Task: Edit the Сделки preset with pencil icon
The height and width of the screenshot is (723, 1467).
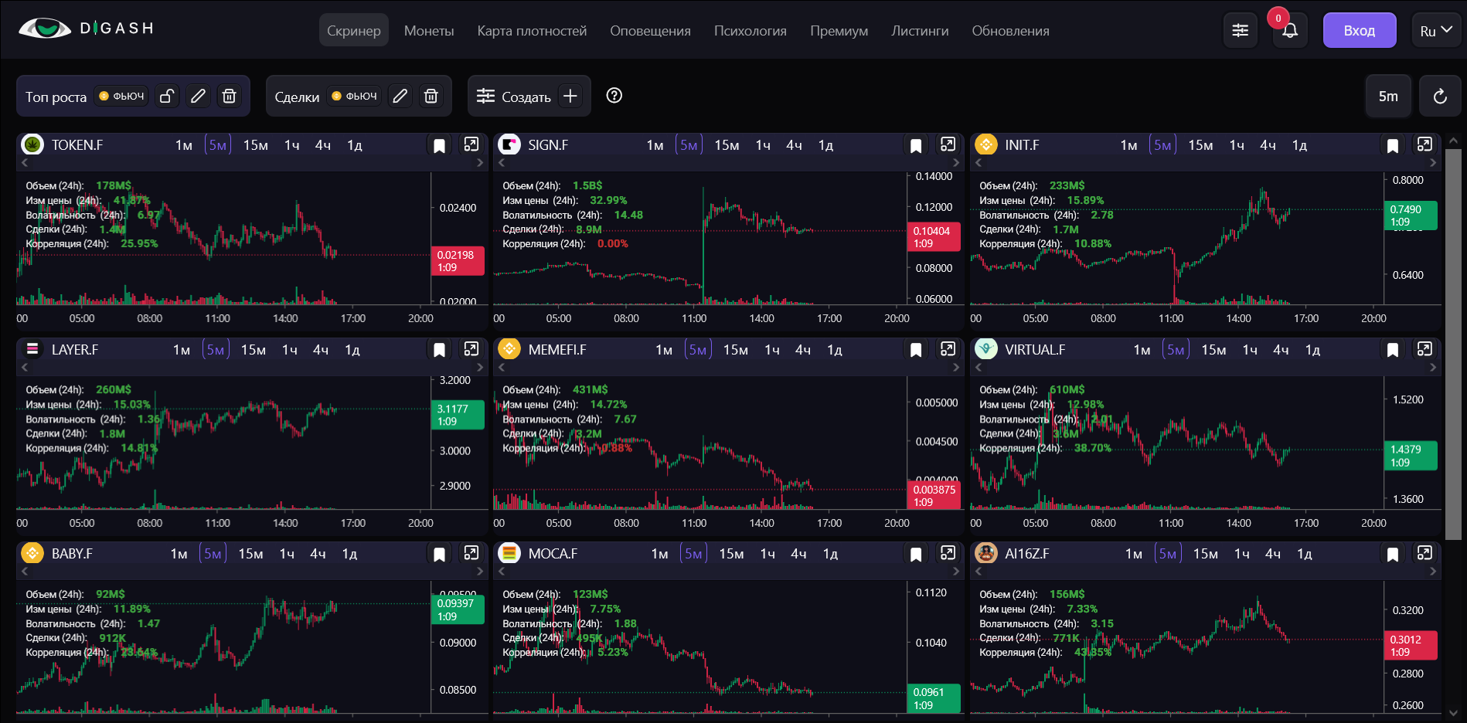Action: coord(400,96)
